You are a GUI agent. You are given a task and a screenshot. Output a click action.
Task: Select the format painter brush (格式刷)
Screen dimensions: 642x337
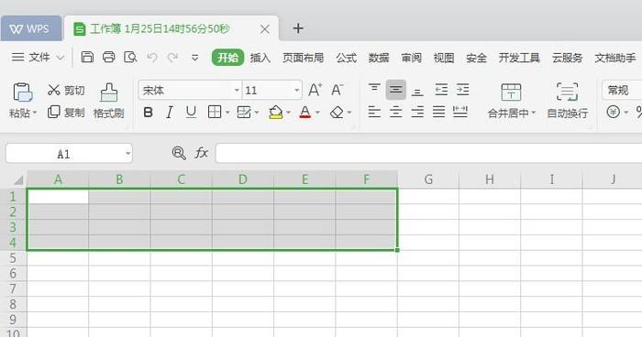click(x=108, y=101)
